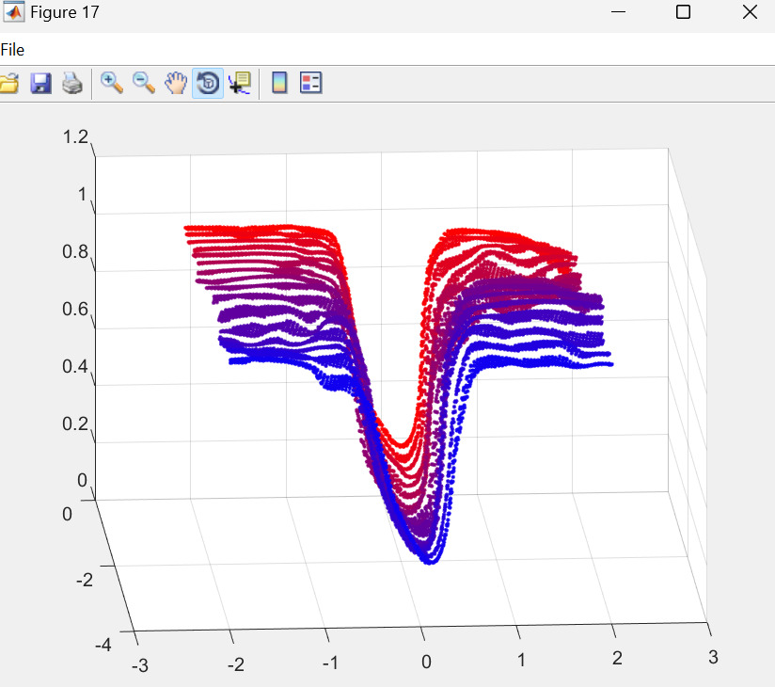The image size is (775, 687).
Task: Select the Data Cursor tool
Action: (x=239, y=84)
